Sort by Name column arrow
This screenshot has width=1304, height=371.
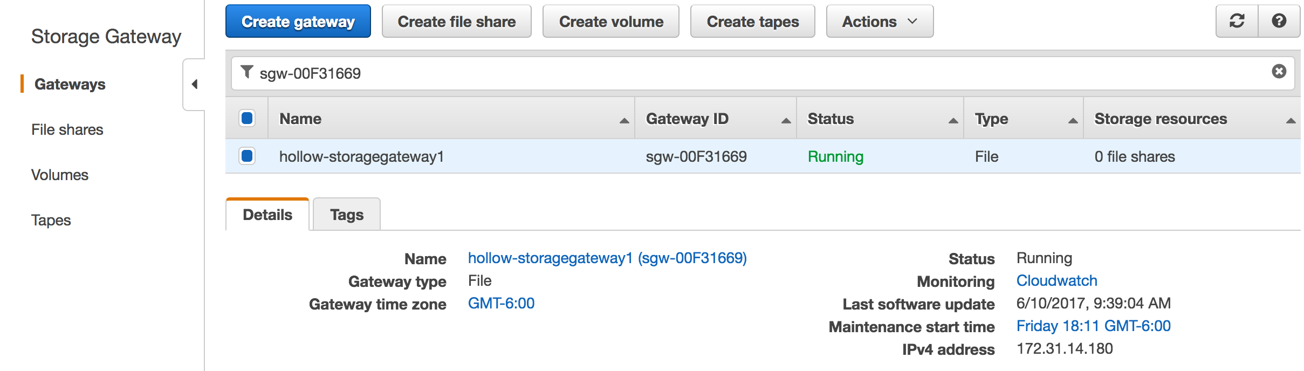point(624,120)
